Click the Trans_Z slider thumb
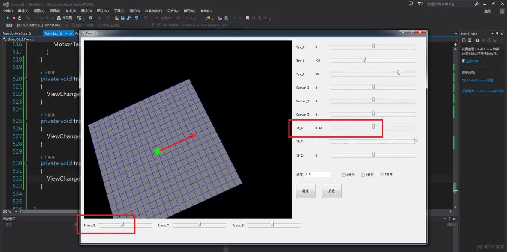 [x=272, y=224]
